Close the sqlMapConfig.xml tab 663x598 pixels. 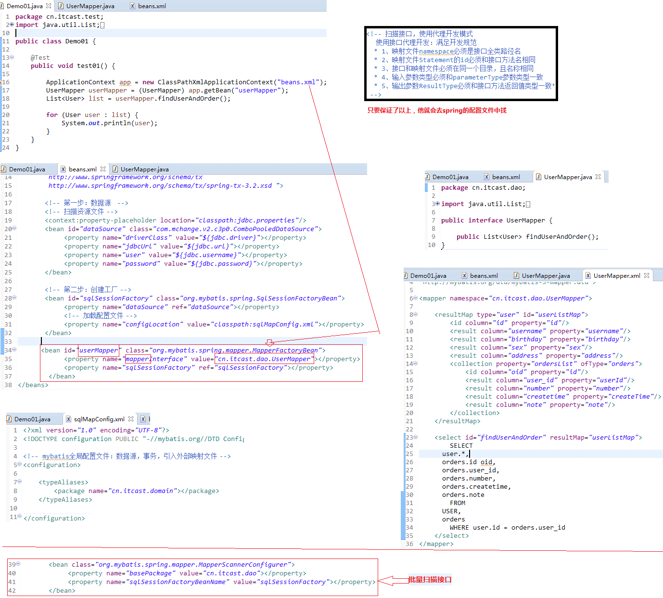(131, 419)
